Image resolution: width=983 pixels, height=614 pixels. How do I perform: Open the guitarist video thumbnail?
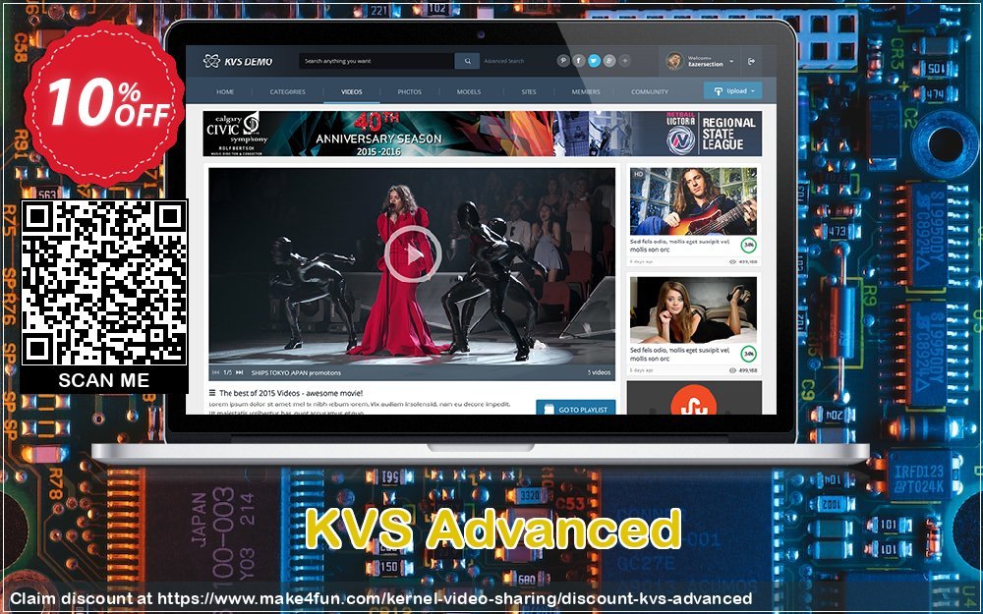click(693, 201)
